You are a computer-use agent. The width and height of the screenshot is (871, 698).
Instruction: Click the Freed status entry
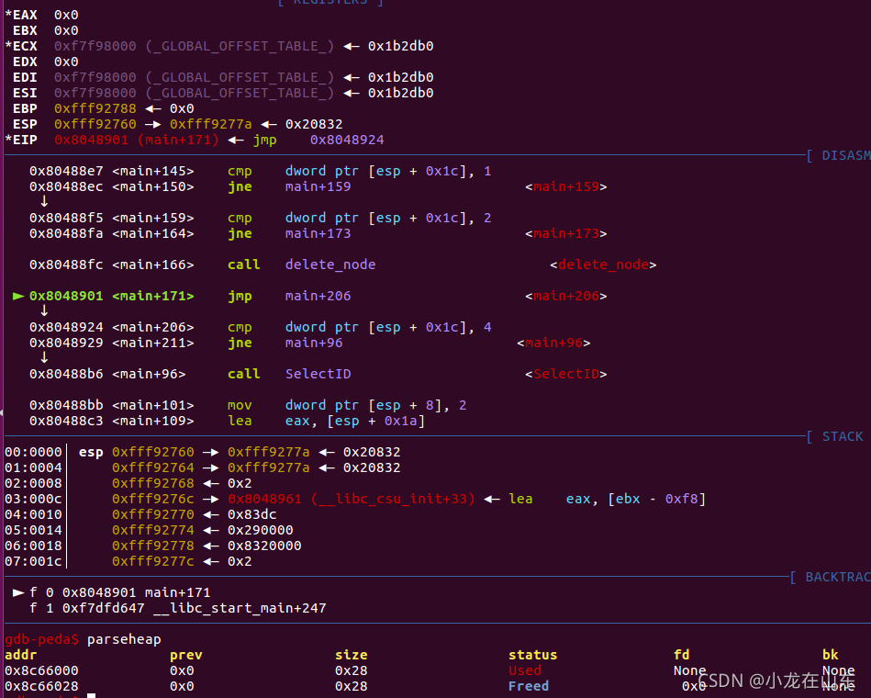click(x=529, y=686)
